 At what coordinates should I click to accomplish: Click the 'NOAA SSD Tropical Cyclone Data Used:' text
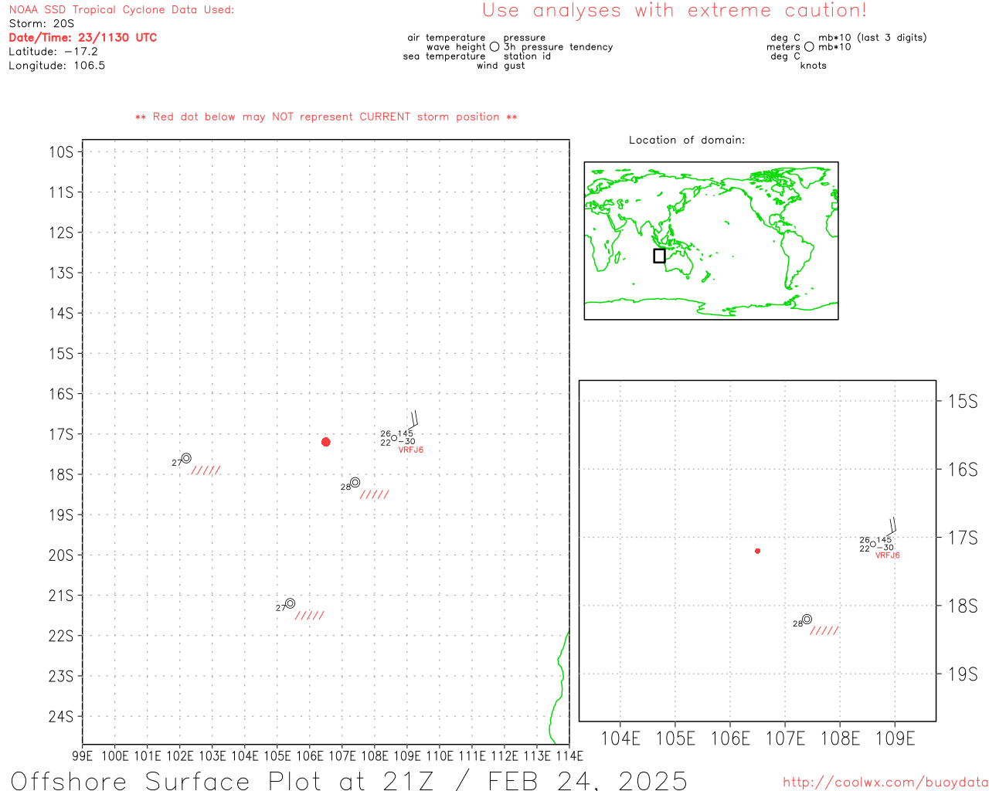coord(121,10)
